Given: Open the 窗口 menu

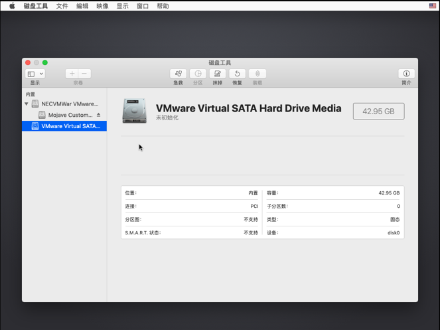Looking at the screenshot, I should (x=143, y=6).
